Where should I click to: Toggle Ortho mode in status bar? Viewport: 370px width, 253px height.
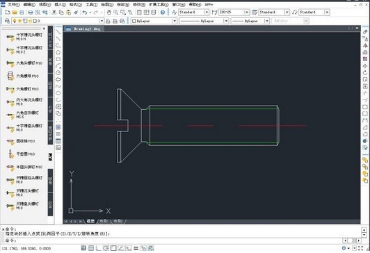tap(98, 248)
